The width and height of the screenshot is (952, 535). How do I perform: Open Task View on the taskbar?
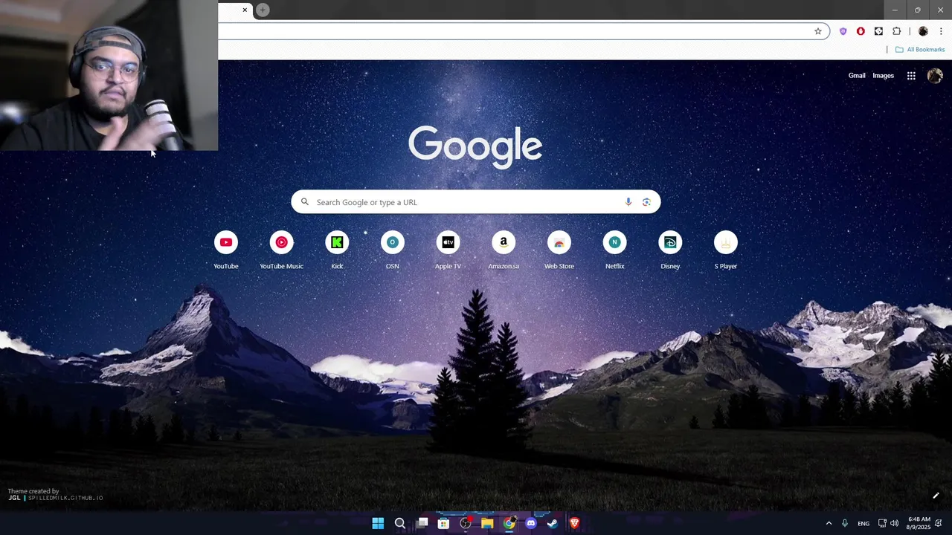click(422, 523)
